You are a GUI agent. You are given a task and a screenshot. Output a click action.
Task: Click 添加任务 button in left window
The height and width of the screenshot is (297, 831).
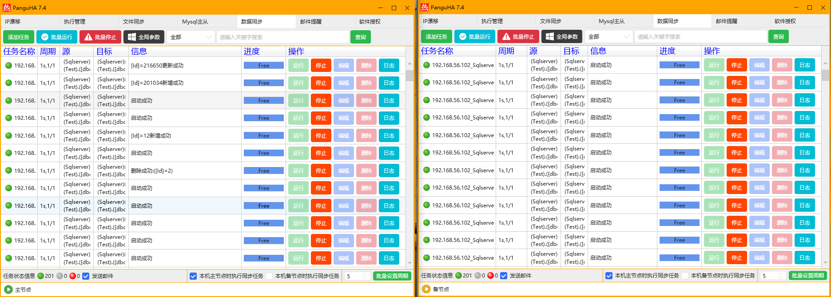[18, 37]
